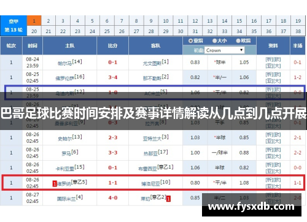
Task: Switch to round 1 tab
Action: tap(34, 21)
